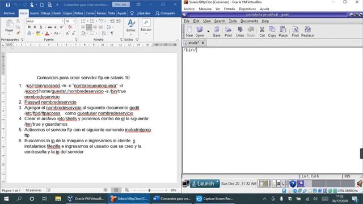Click the Sort A-Z icon in Párrafo group

(104, 33)
